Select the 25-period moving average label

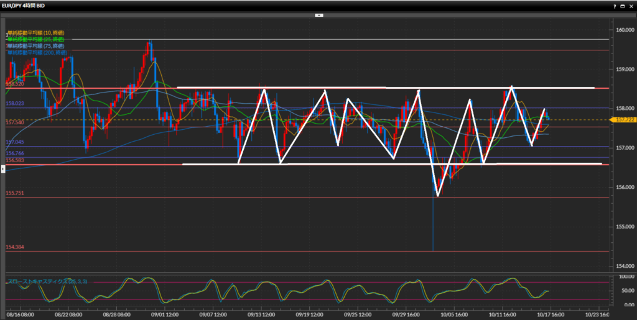tap(35, 39)
